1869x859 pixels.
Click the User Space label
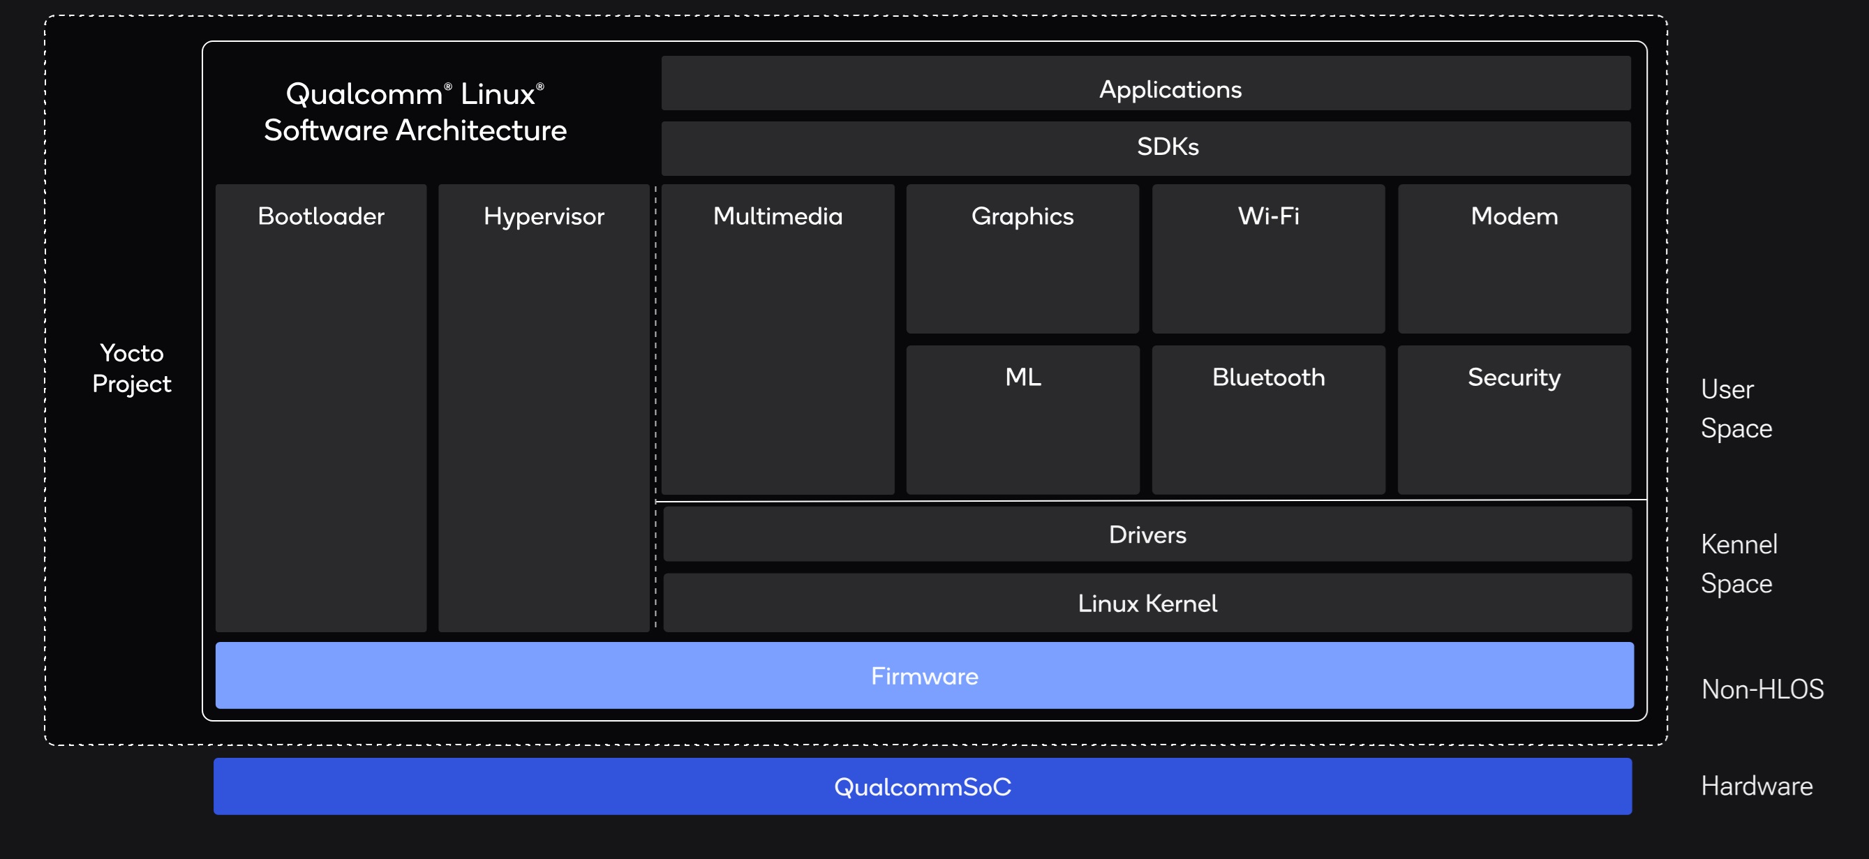[1735, 408]
